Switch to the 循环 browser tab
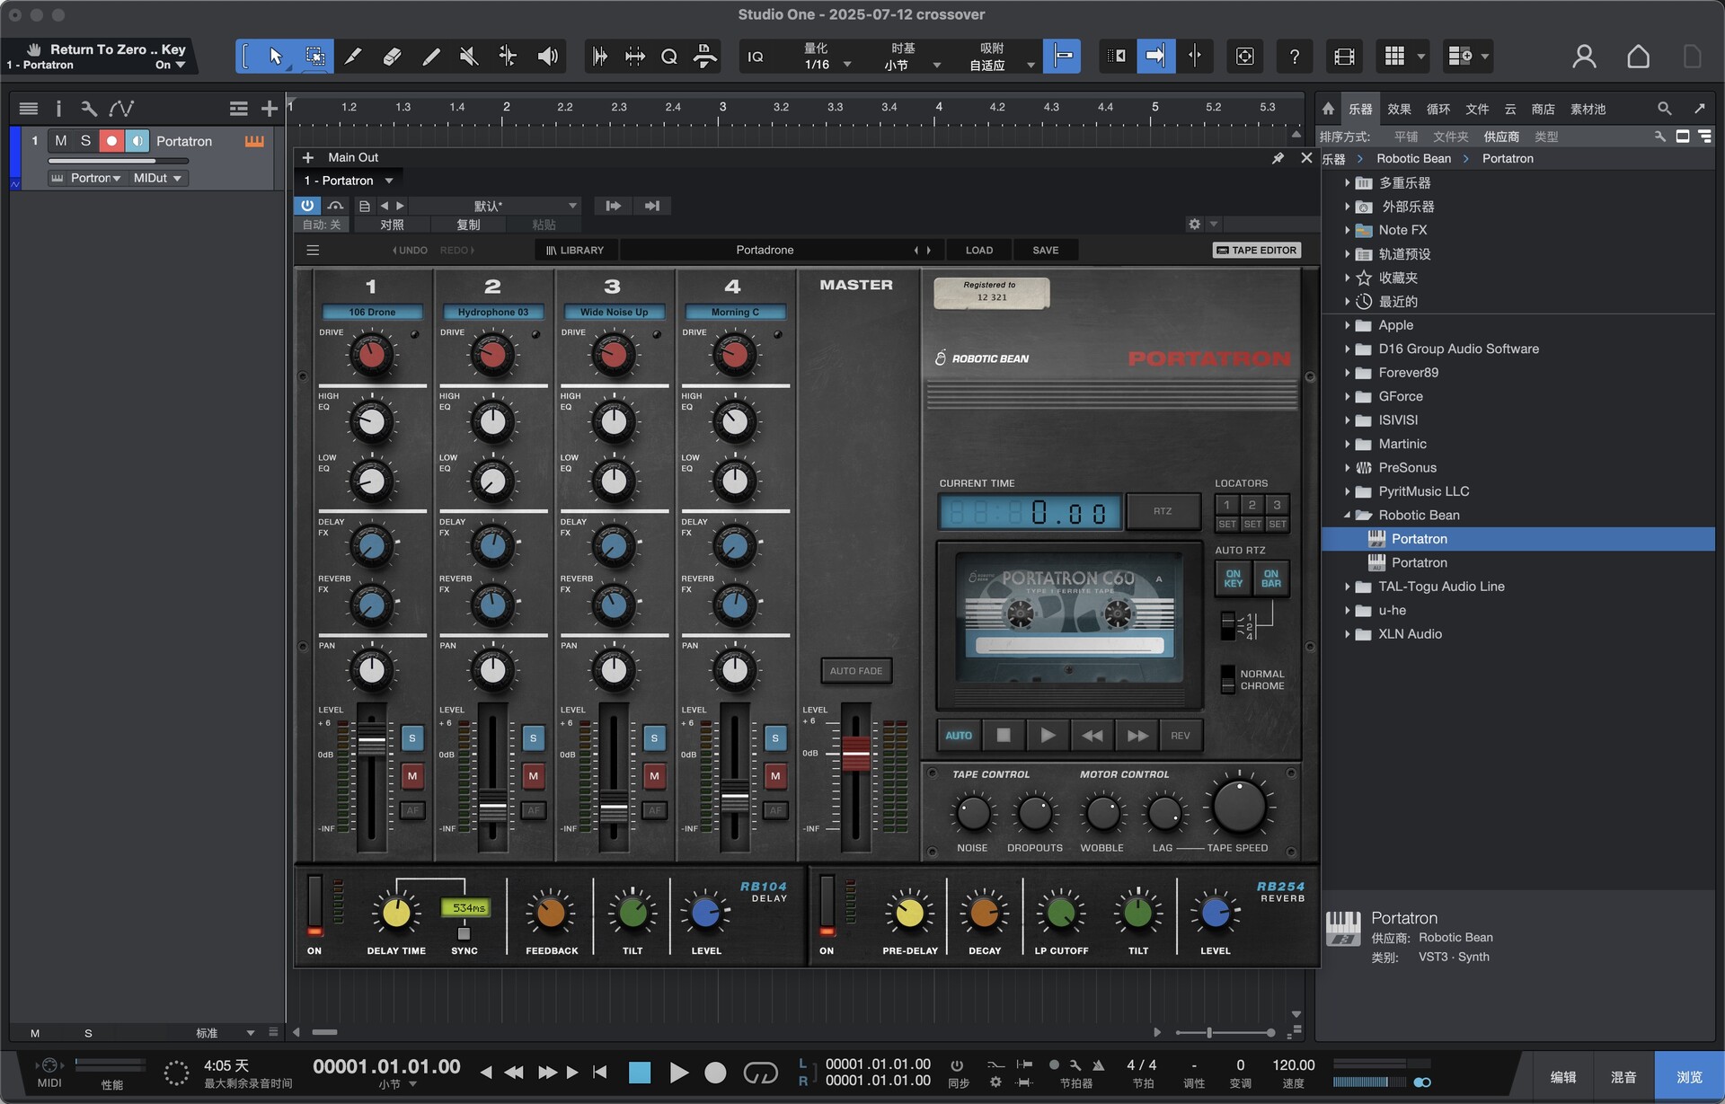 [x=1437, y=109]
